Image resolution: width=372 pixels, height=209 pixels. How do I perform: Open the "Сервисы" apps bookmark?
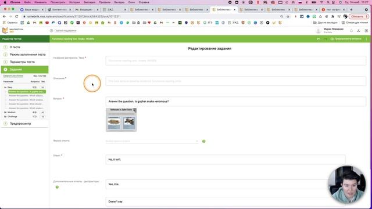pyautogui.click(x=10, y=23)
